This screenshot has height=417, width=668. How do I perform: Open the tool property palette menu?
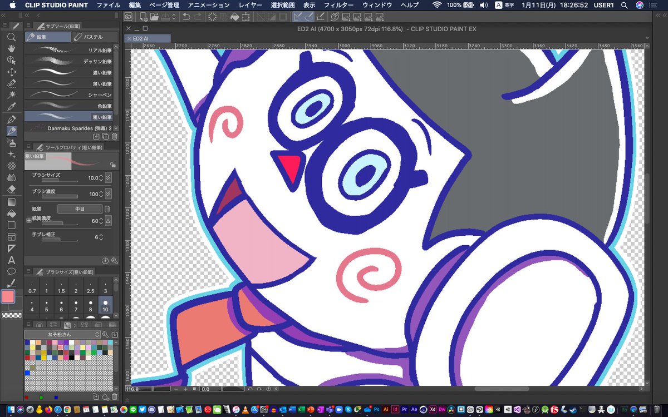28,147
